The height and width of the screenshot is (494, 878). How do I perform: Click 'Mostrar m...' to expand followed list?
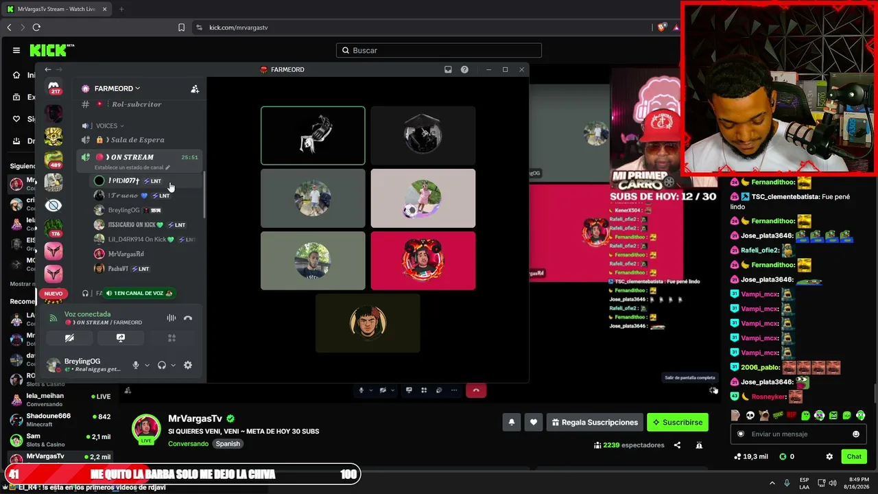(23, 284)
